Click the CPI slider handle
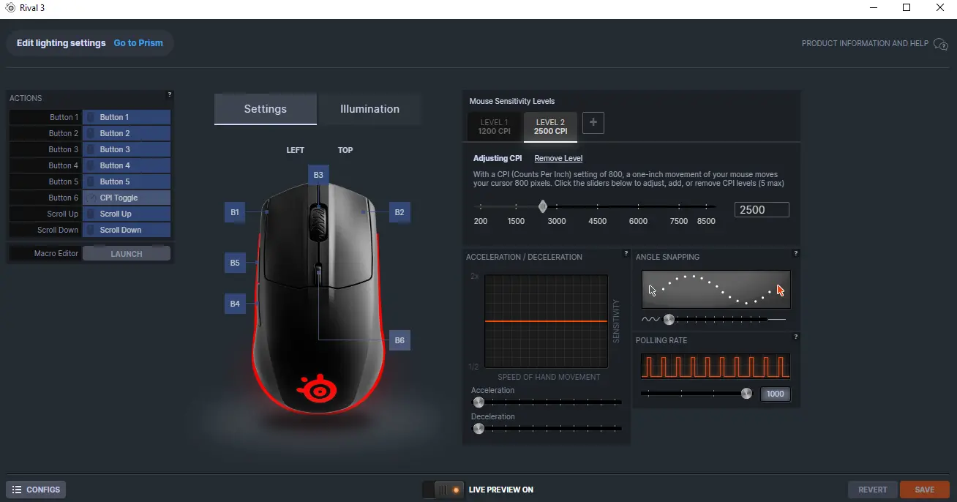Image resolution: width=957 pixels, height=502 pixels. point(542,207)
